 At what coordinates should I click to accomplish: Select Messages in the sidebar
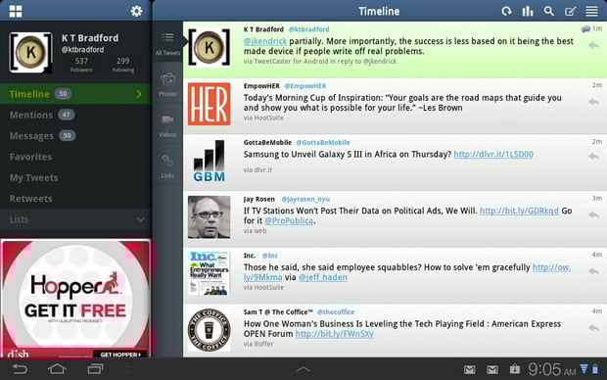tap(75, 136)
